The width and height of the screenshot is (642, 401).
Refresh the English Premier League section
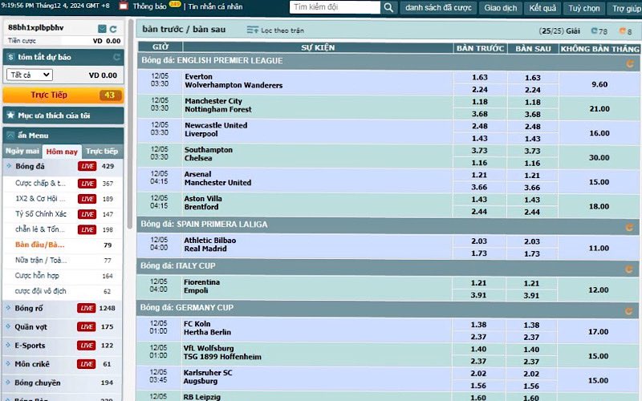[x=629, y=60]
